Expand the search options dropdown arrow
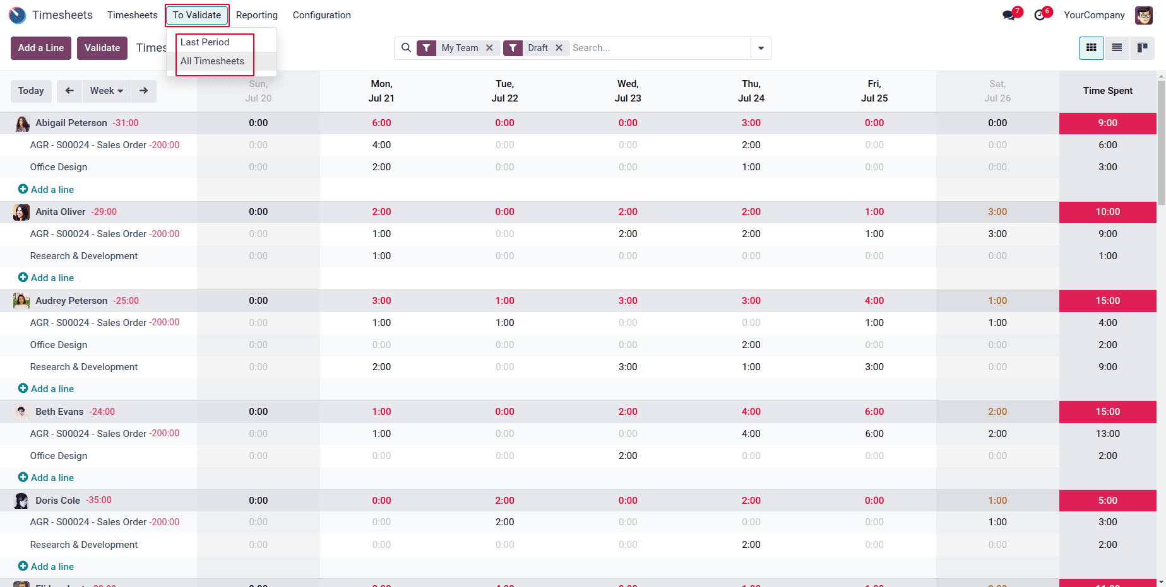The width and height of the screenshot is (1166, 587). 761,48
